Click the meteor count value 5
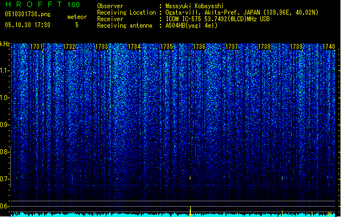Image resolution: width=341 pixels, height=217 pixels. tap(77, 25)
